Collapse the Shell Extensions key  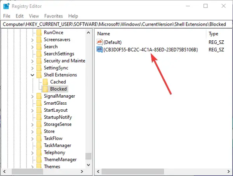click(32, 75)
